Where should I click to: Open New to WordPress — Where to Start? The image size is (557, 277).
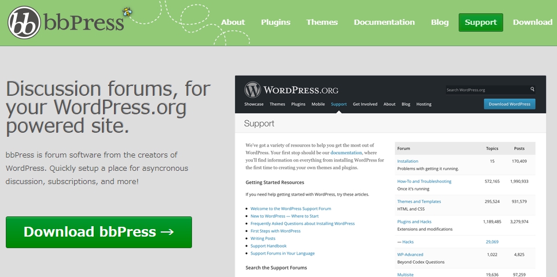point(284,216)
